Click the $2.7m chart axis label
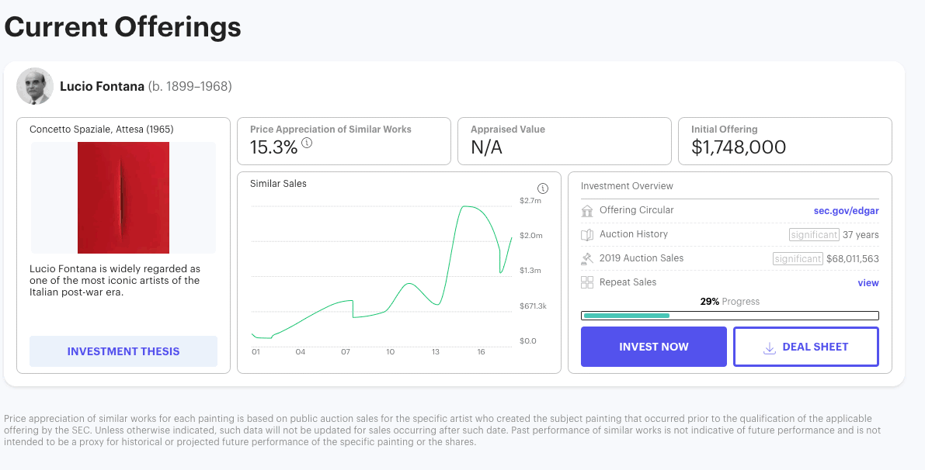 tap(530, 200)
